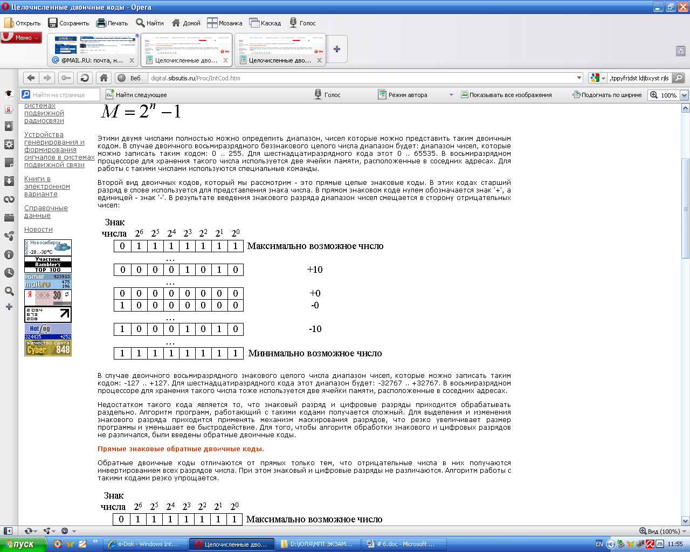Click the Новосибирск weather informer
Image resolution: width=690 pixels, height=552 pixels.
[48, 248]
